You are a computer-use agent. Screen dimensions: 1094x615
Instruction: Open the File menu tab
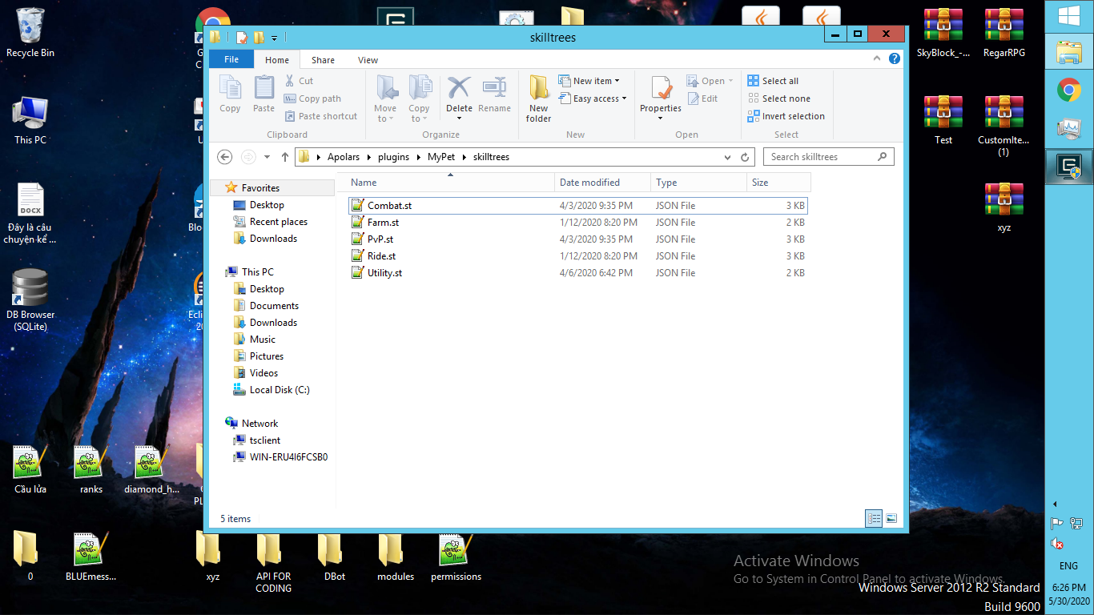pyautogui.click(x=231, y=59)
